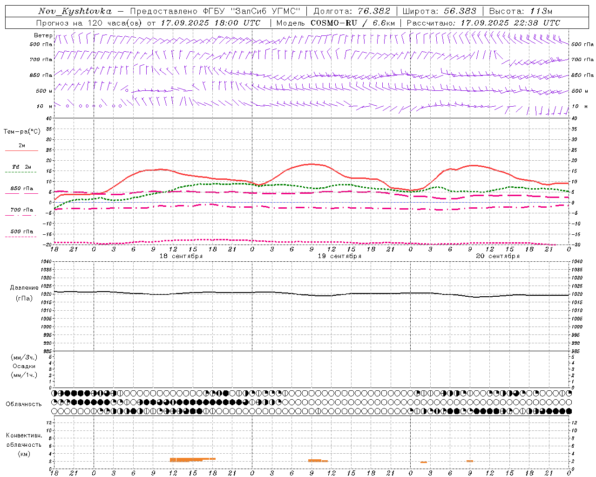The width and height of the screenshot is (596, 477).
Task: Select the (мм/1ч.) precipitation unit label
Action: (x=24, y=375)
